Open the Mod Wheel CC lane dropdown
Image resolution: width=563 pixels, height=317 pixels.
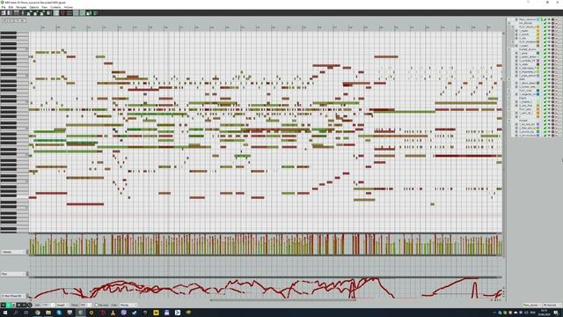click(13, 296)
